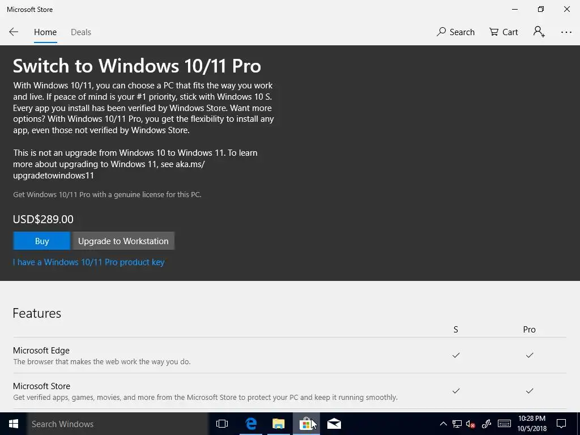Click the USD$289.00 price text
The image size is (580, 435).
[x=43, y=219]
